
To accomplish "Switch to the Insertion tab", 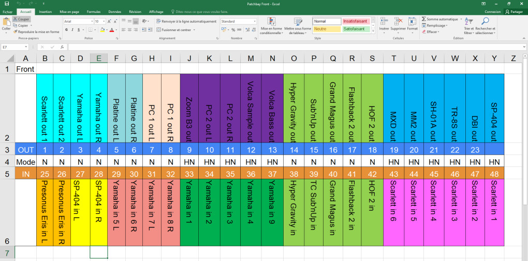I will pos(46,12).
